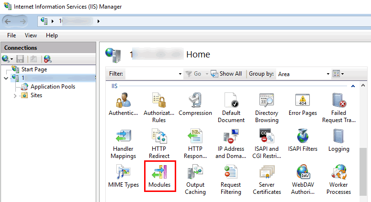Open the Logging feature
Viewport: 371px width, 202px height.
click(x=338, y=140)
